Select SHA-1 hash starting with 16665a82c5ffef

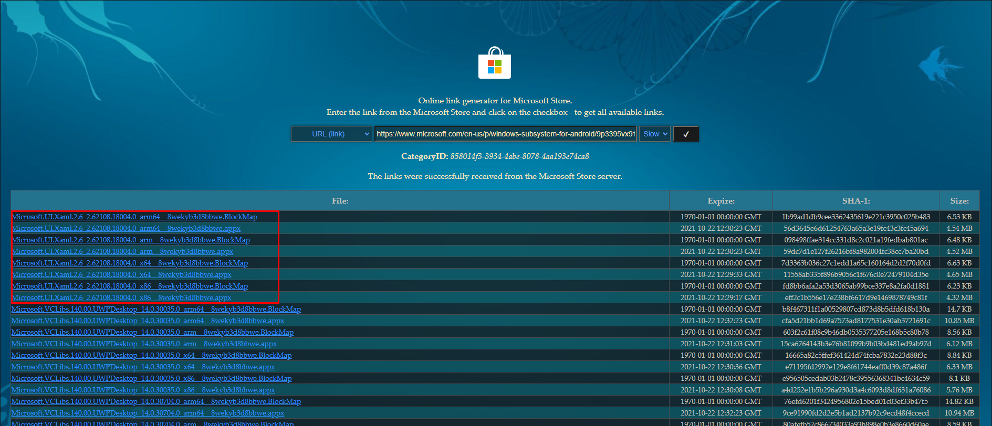coord(856,355)
